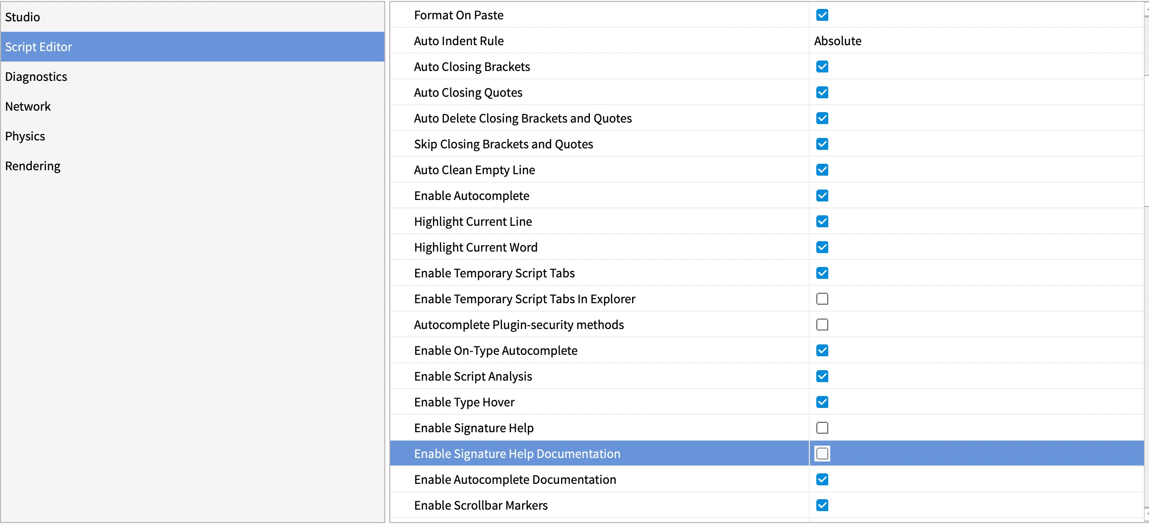Disable Enable Scrollbar Markers option
Screen dimensions: 1149x525
822,505
